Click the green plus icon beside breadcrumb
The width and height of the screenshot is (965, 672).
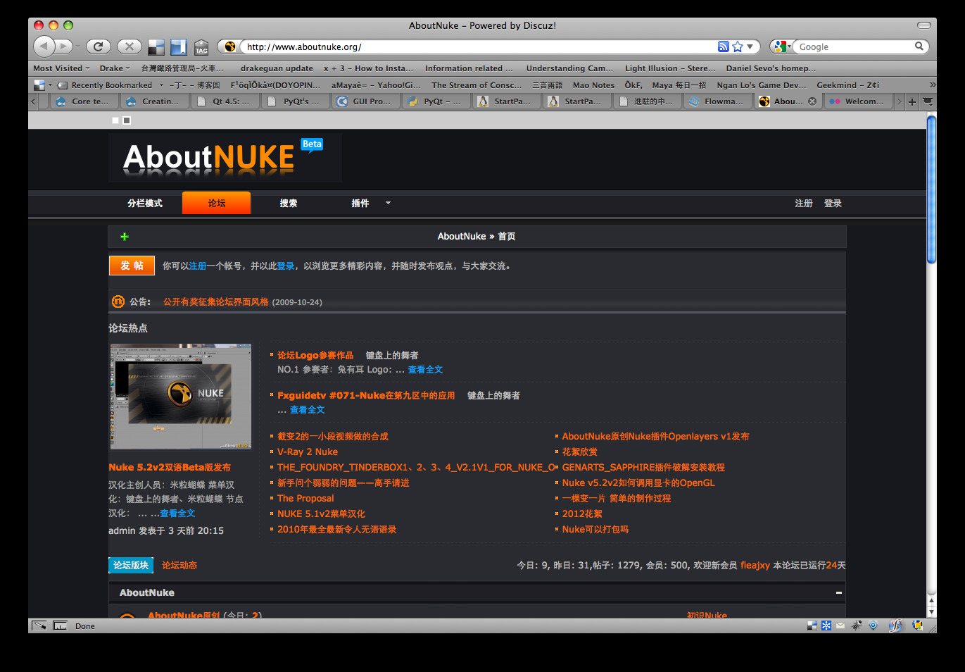(125, 237)
